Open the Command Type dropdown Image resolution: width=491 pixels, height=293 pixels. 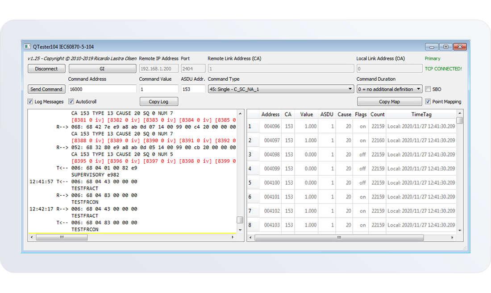[x=280, y=89]
